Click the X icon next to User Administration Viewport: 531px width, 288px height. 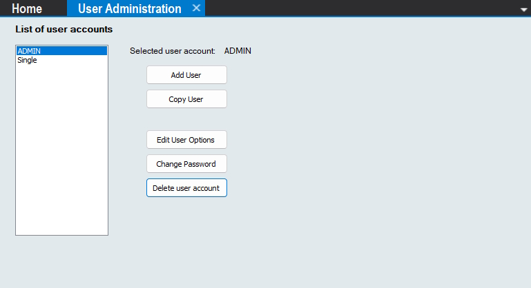coord(196,8)
